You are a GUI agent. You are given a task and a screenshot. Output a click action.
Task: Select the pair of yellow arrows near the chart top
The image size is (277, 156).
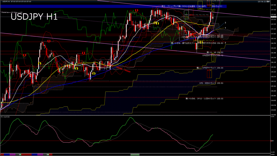pos(156,23)
